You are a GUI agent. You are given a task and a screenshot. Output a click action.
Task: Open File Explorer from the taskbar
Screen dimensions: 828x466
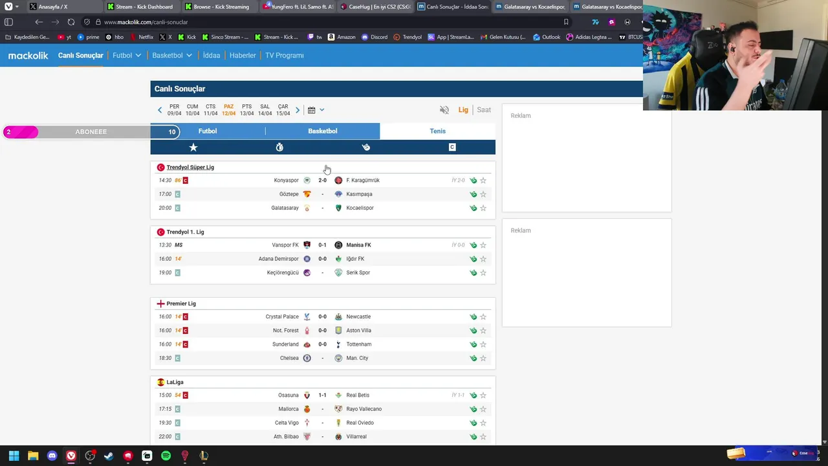(x=33, y=456)
